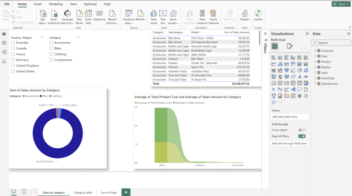The image size is (352, 196).
Task: Create a New measure
Action: [202, 17]
